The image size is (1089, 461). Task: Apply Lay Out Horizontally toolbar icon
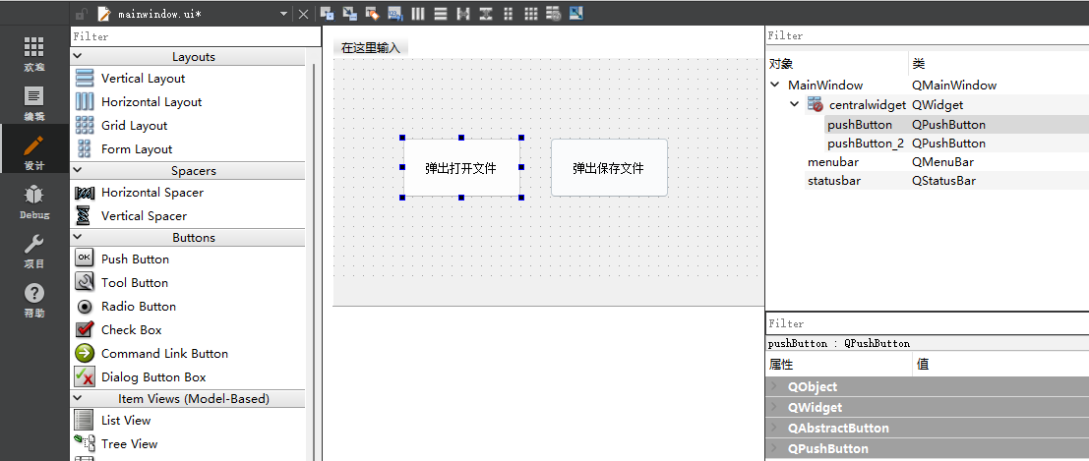tap(418, 13)
